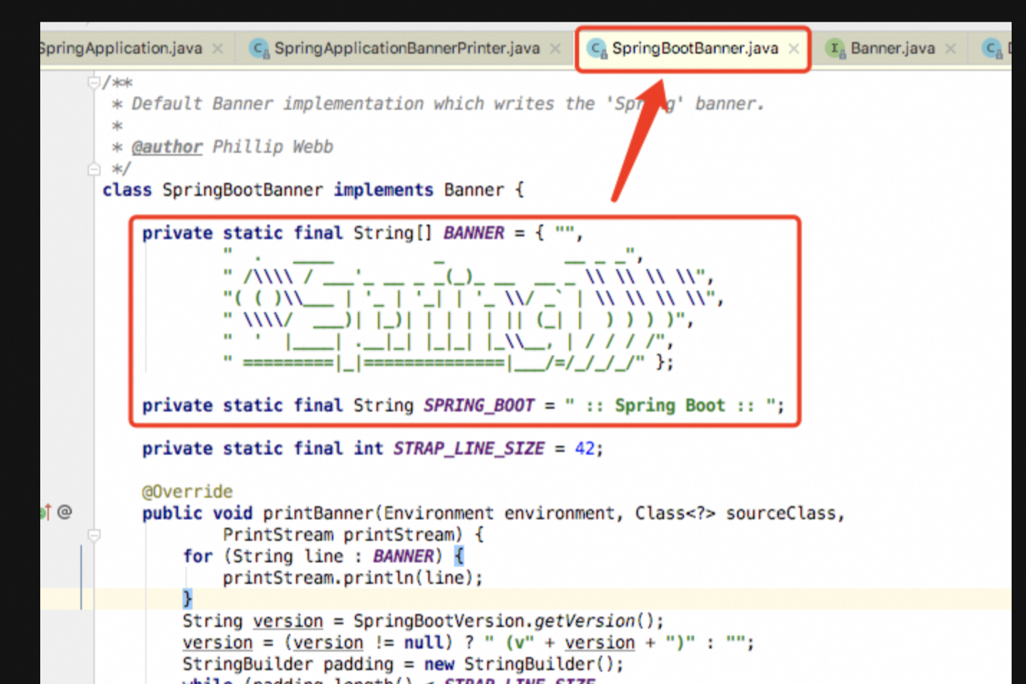Image resolution: width=1026 pixels, height=684 pixels.
Task: Close the SpringApplication.java tab
Action: tap(218, 48)
